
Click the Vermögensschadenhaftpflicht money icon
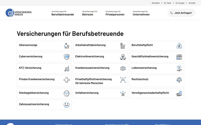coord(179,94)
